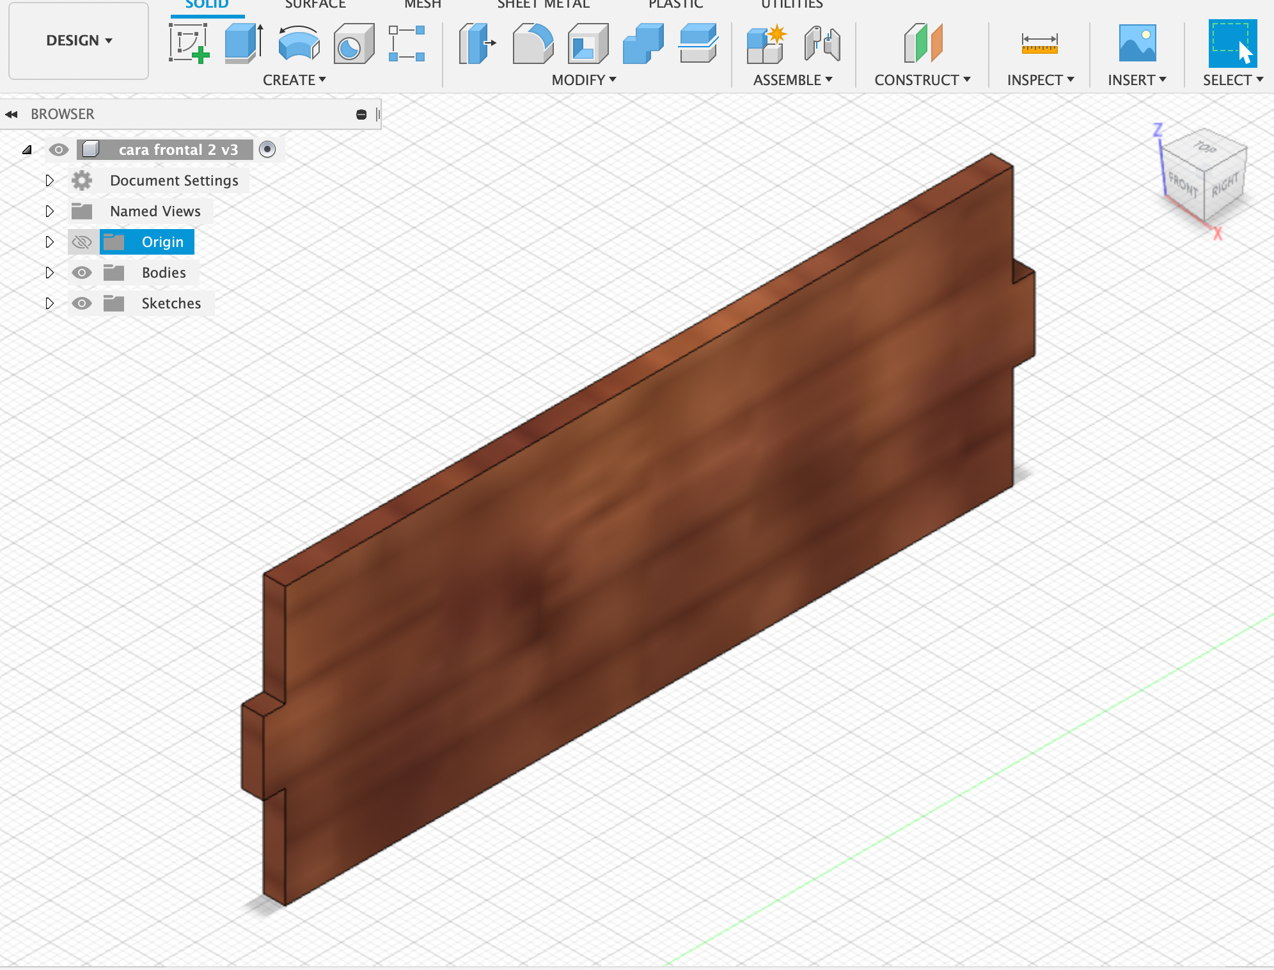This screenshot has width=1274, height=970.
Task: Collapse the Browser panel with double-arrow icon
Action: (x=12, y=115)
